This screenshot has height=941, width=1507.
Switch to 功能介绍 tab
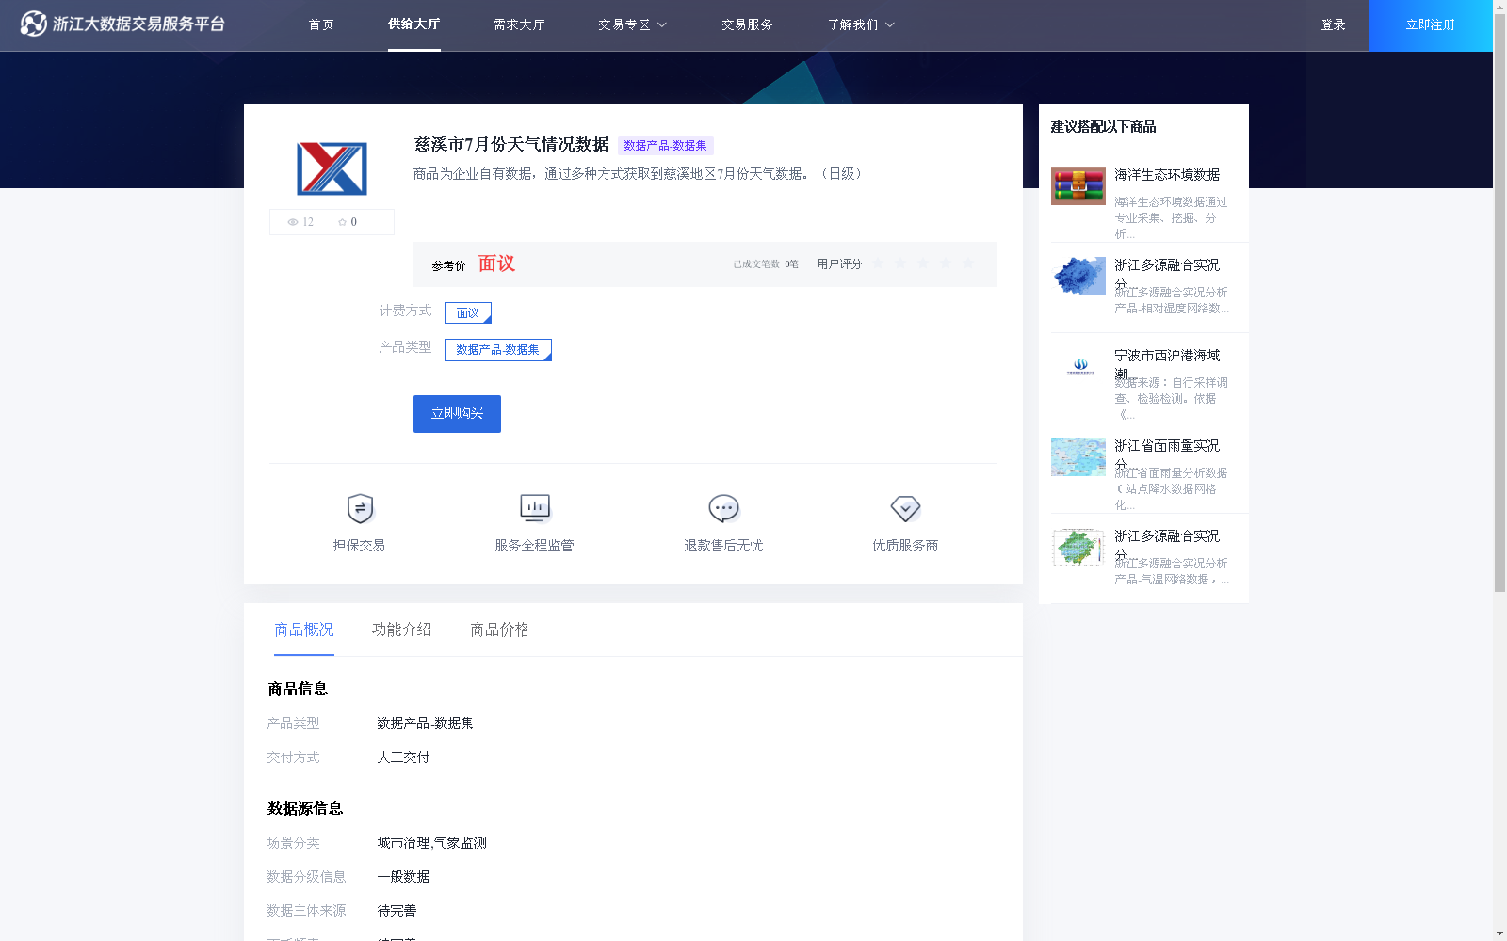[x=402, y=630]
